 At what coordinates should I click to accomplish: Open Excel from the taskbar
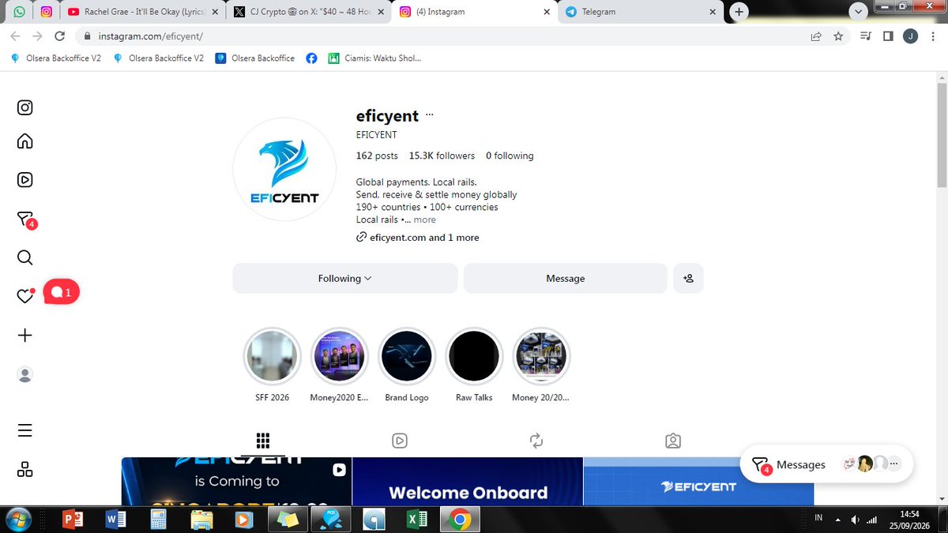click(x=416, y=520)
